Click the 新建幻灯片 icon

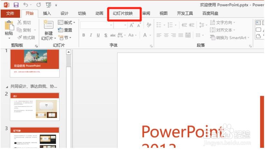point(49,25)
